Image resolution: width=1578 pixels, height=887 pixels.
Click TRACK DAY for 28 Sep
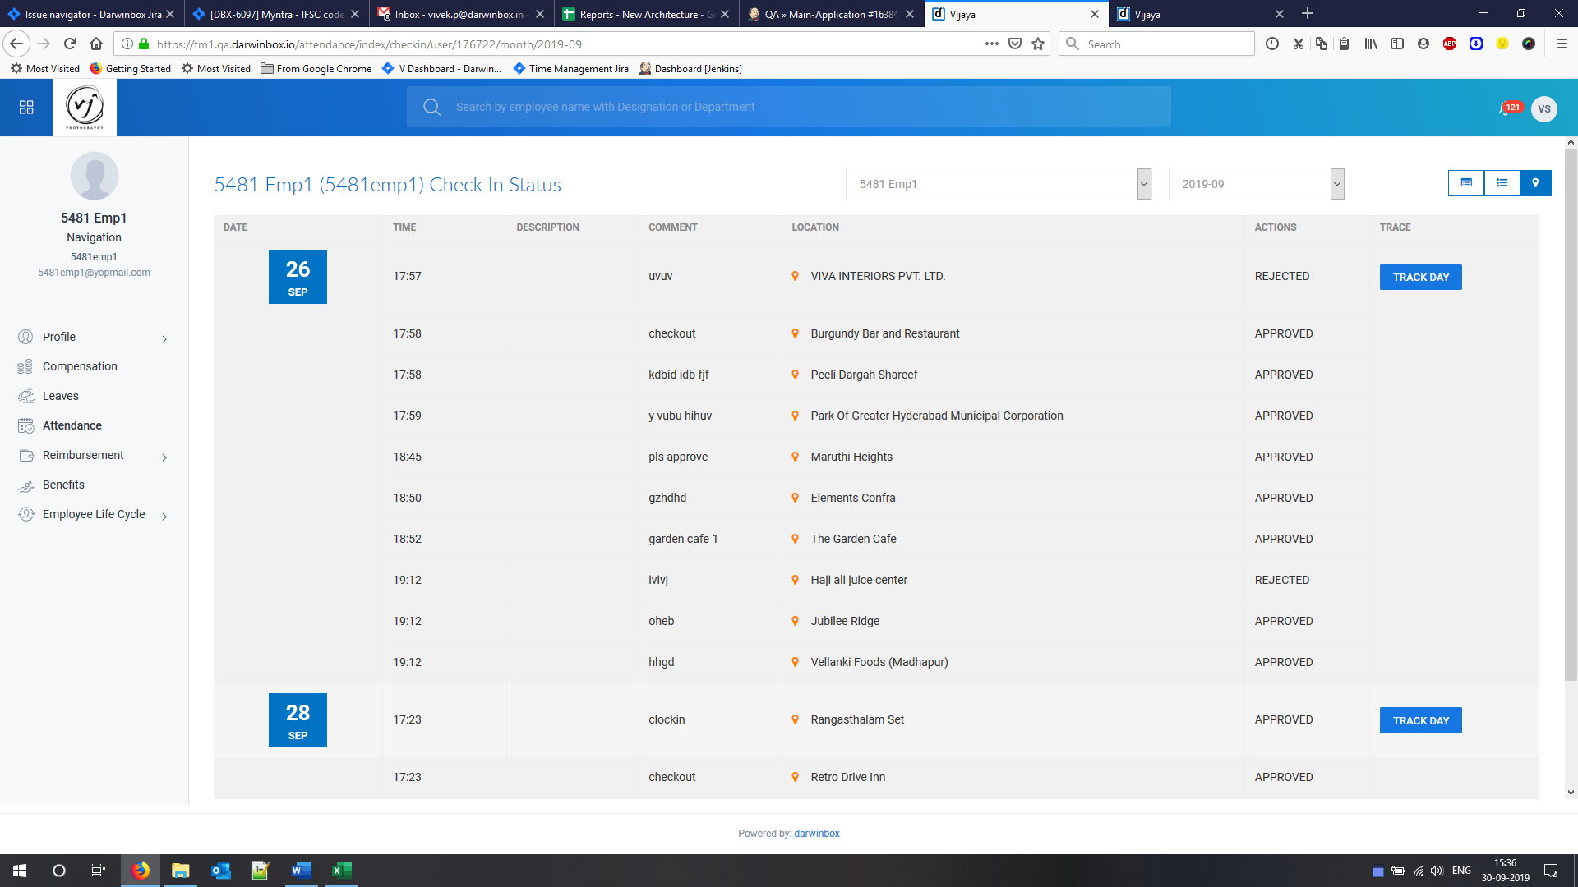click(x=1420, y=721)
